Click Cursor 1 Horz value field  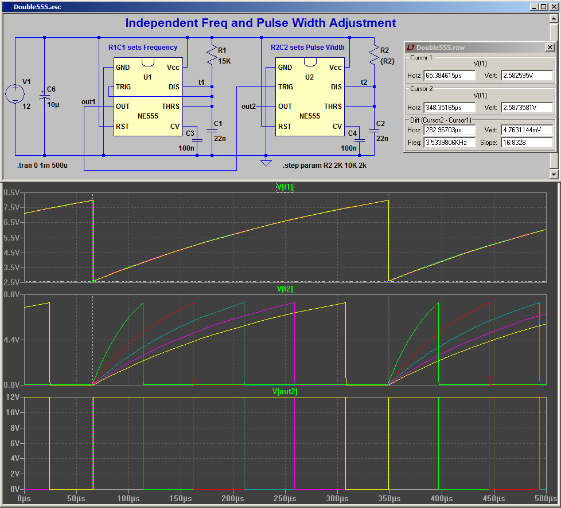(x=449, y=76)
